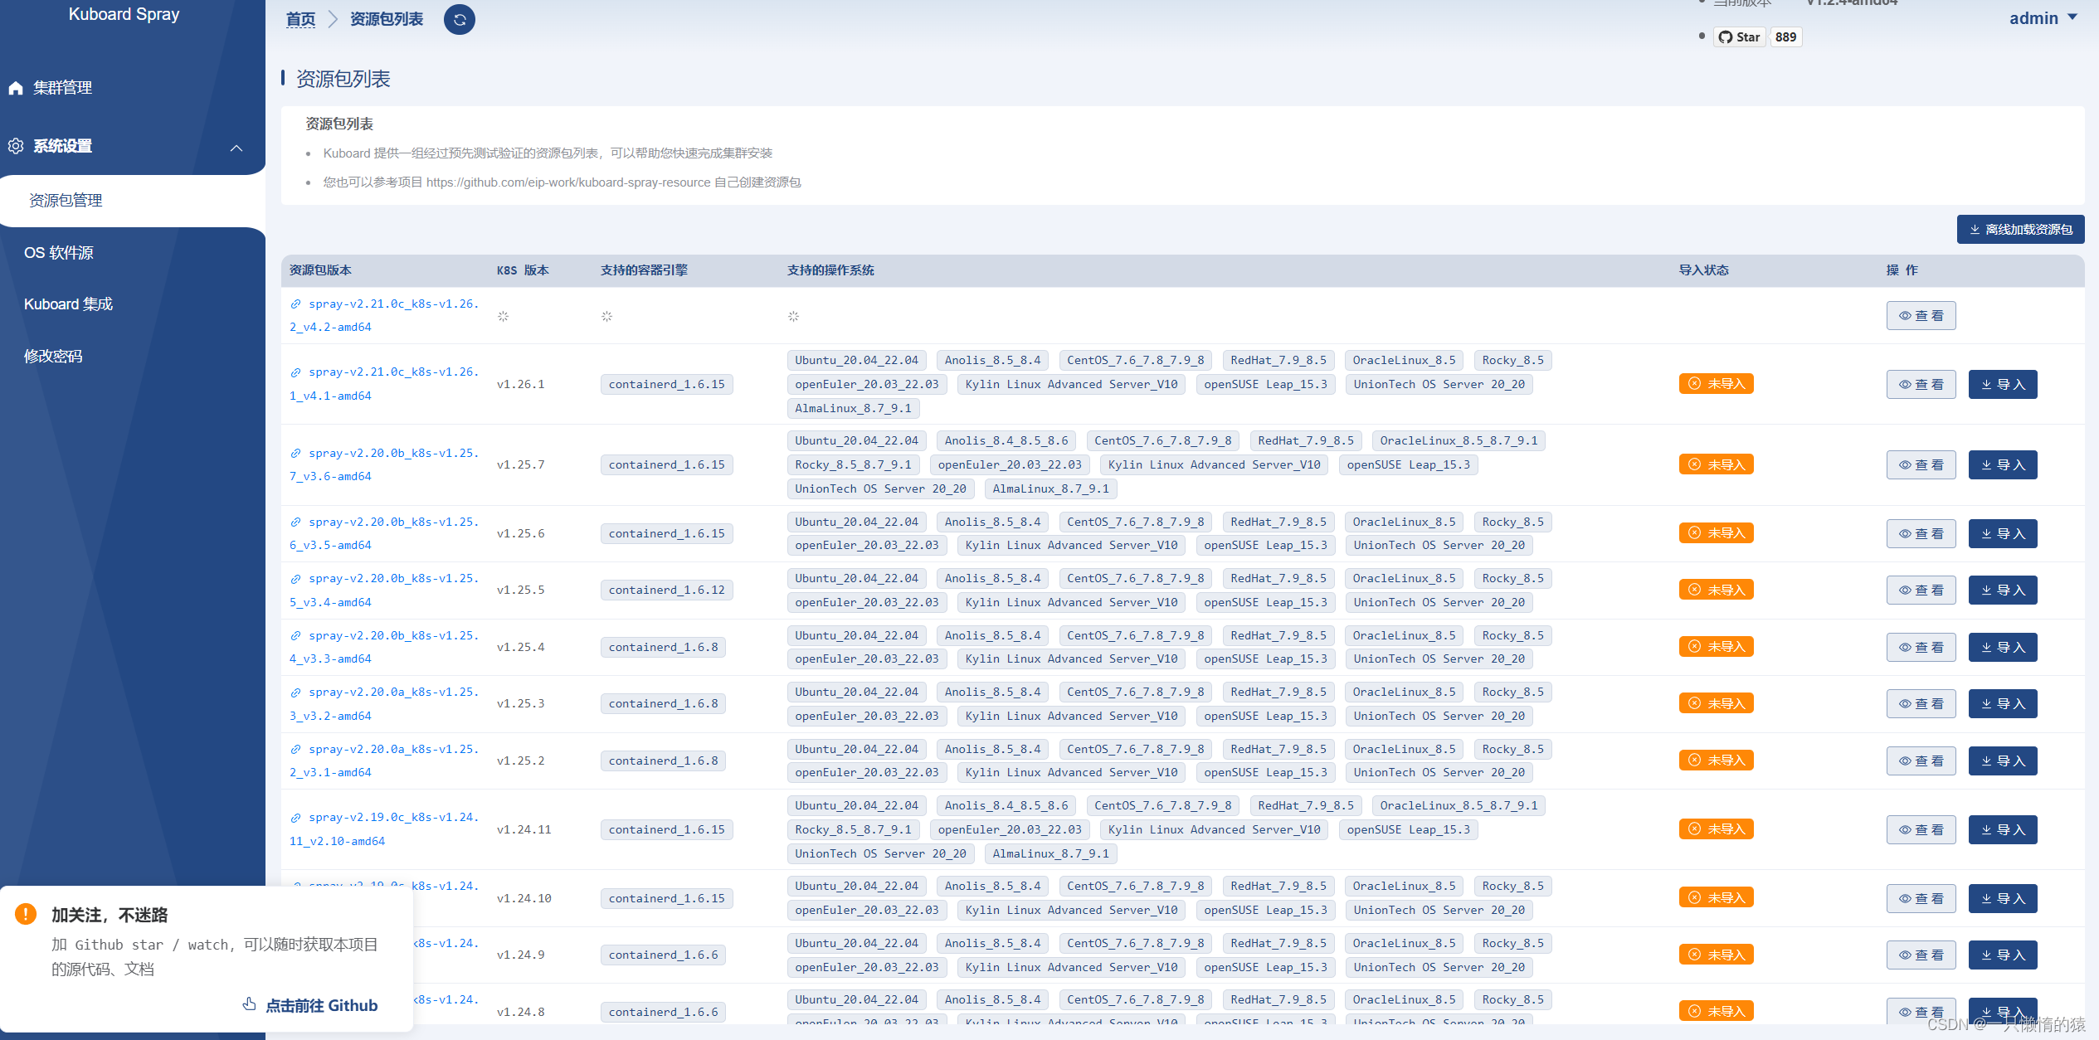Click 未导入 status badge for v1.26.1
Viewport: 2099px width, 1040px height.
click(x=1716, y=384)
